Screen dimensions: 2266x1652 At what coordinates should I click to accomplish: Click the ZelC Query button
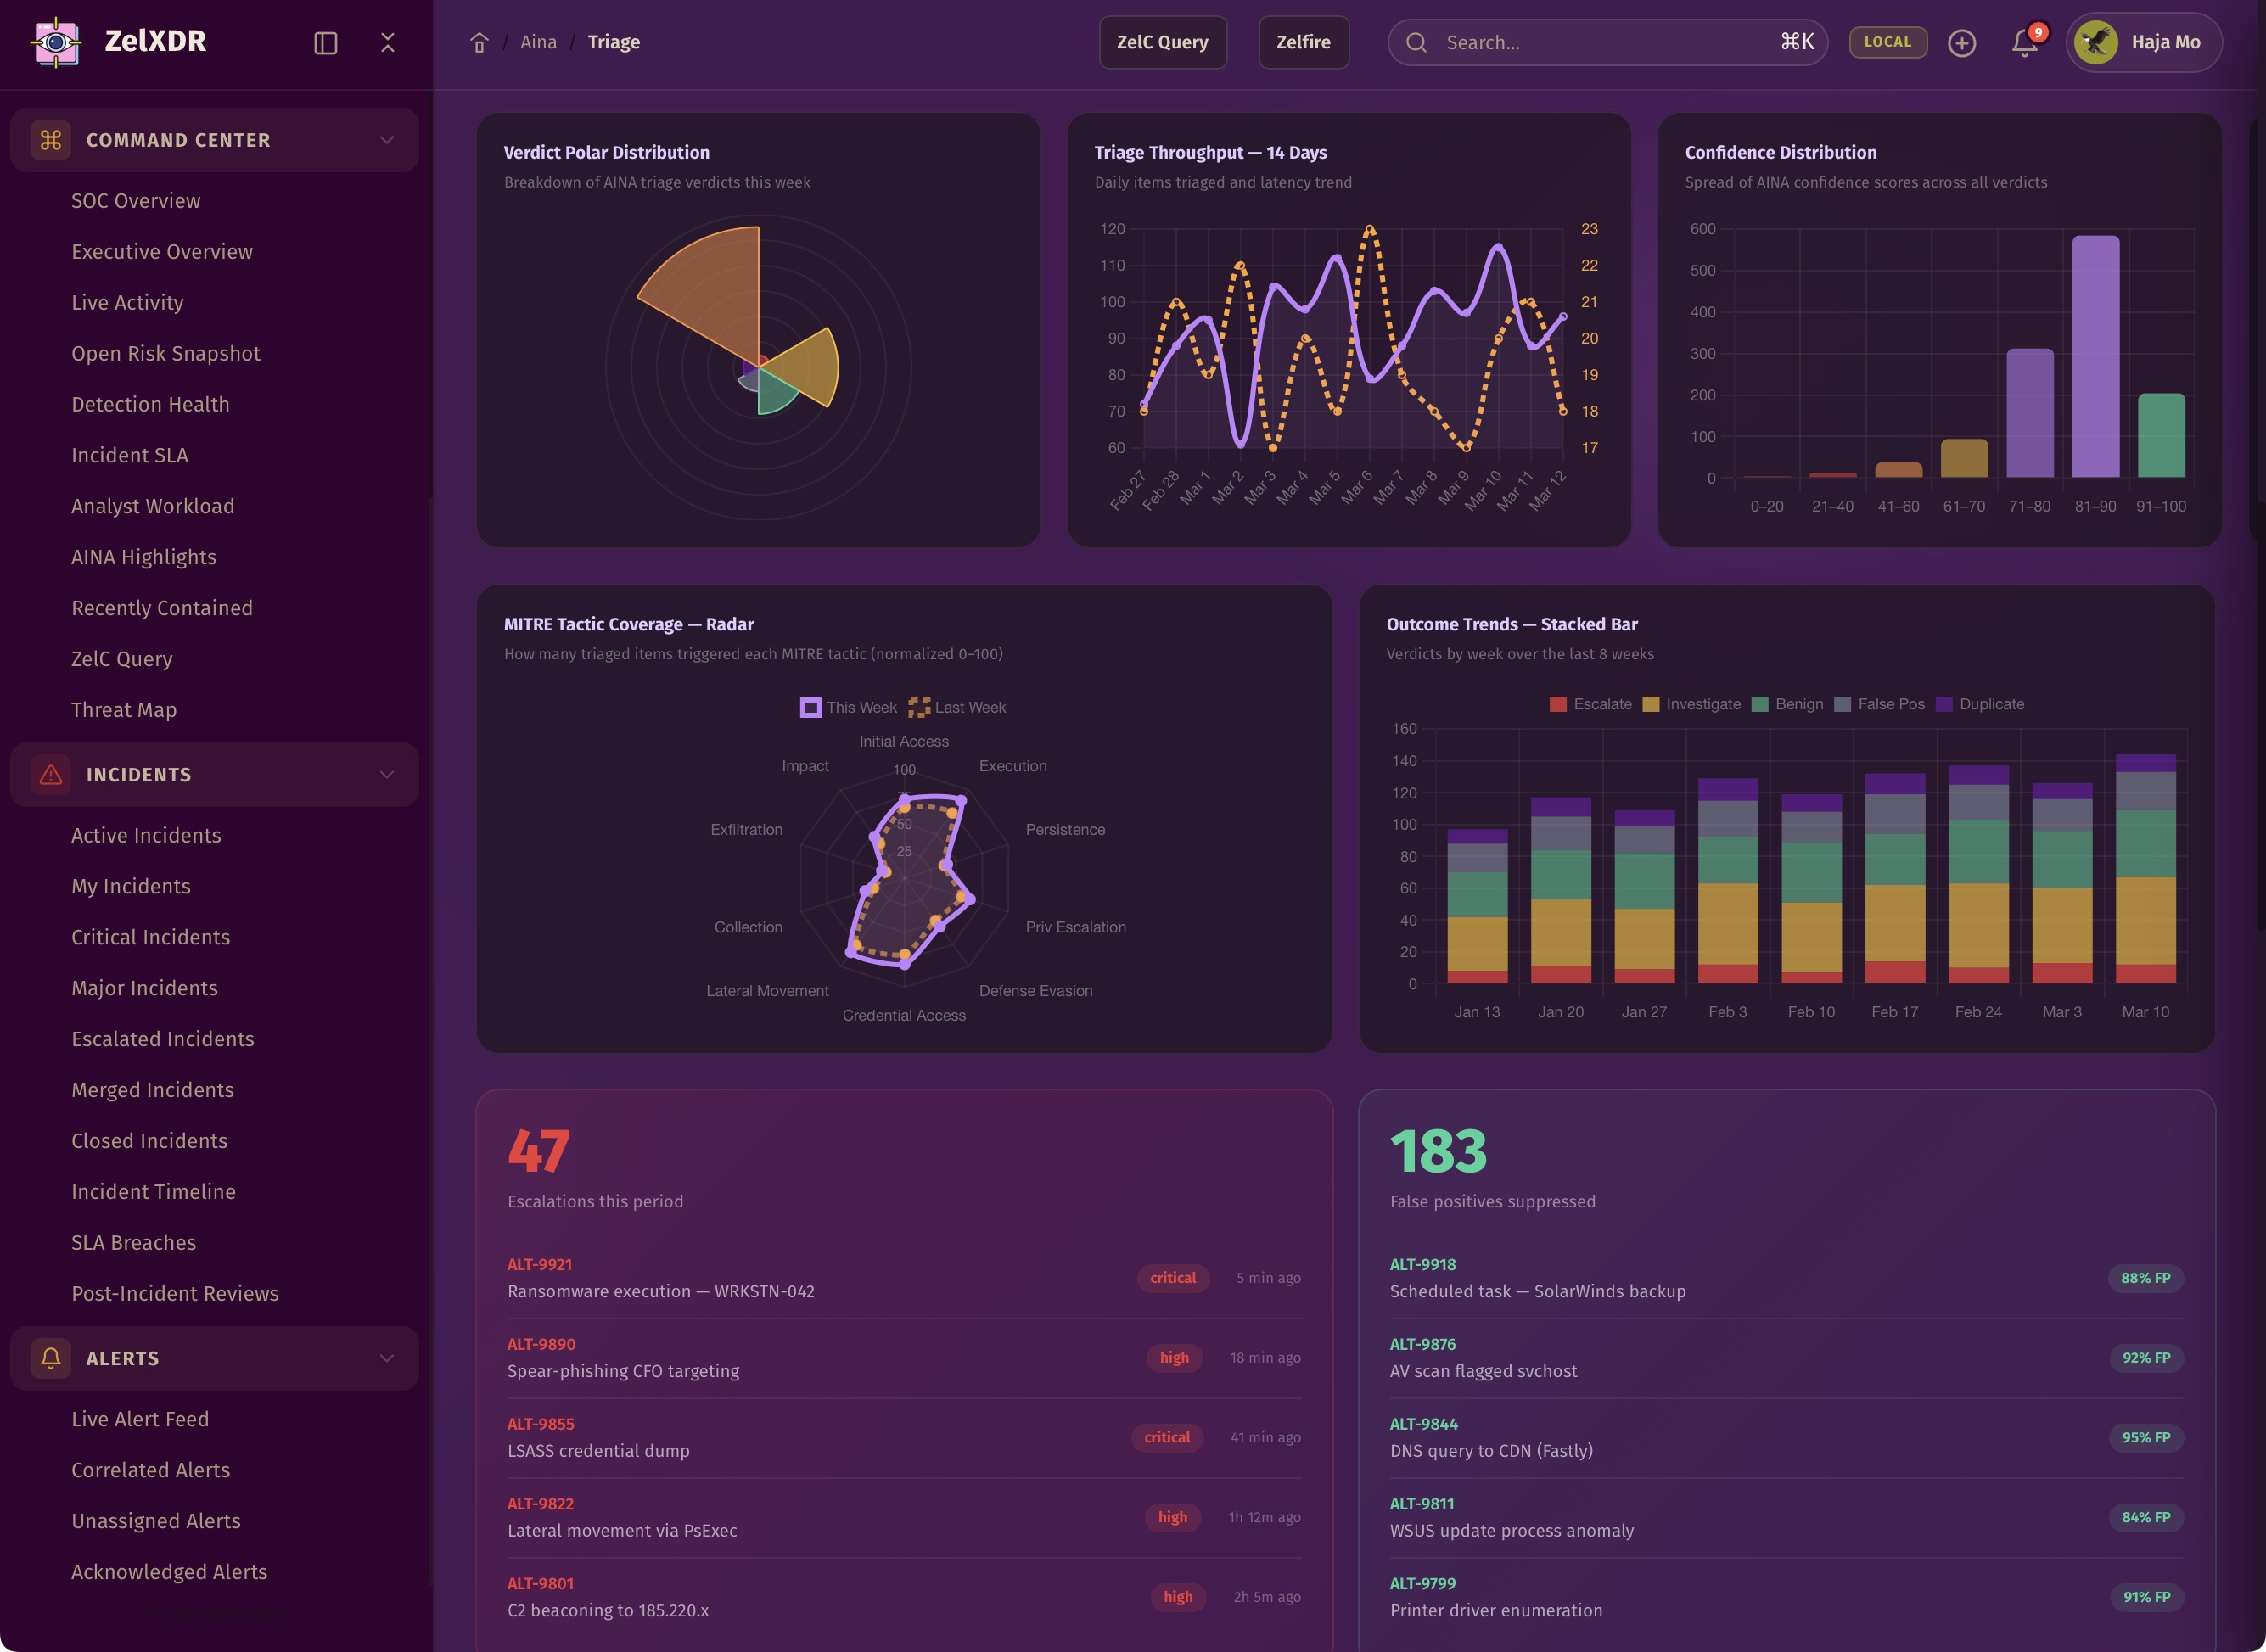[1162, 42]
